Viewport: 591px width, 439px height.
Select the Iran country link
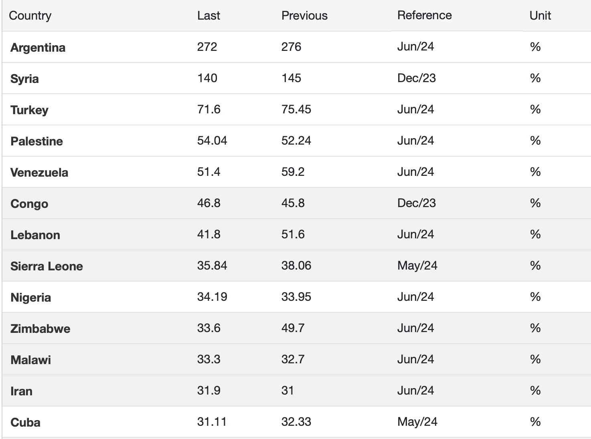pos(21,391)
